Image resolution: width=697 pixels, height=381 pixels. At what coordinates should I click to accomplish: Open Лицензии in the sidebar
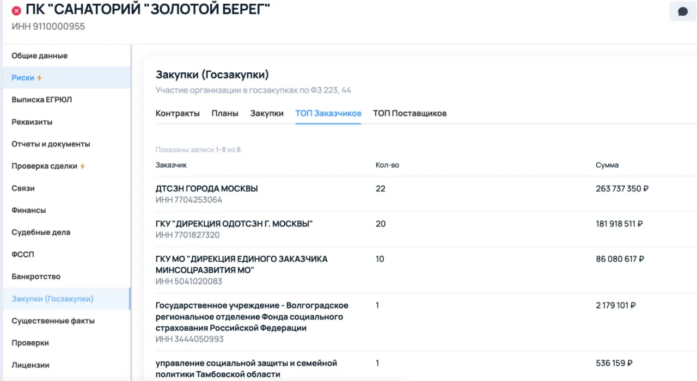pyautogui.click(x=30, y=365)
